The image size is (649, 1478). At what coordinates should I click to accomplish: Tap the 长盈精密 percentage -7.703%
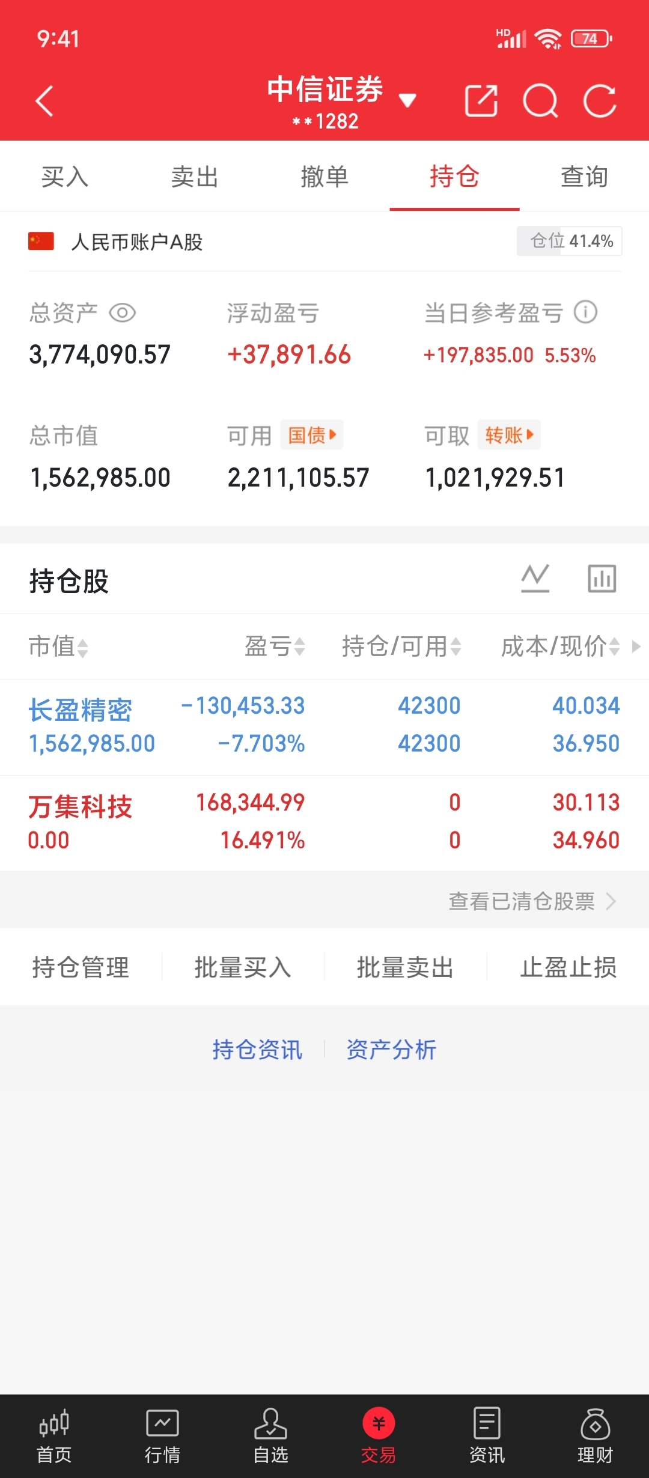pos(261,743)
